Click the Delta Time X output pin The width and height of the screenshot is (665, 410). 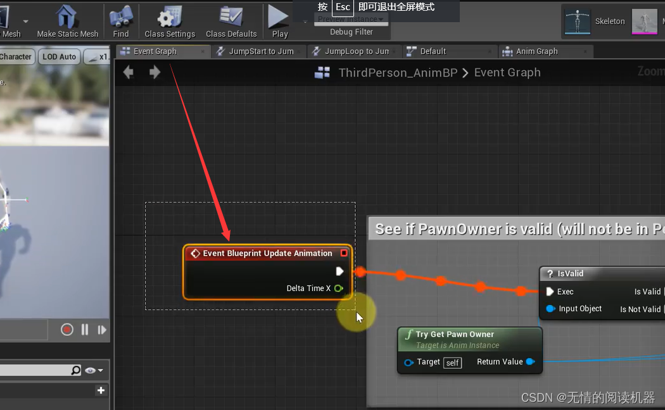coord(338,289)
